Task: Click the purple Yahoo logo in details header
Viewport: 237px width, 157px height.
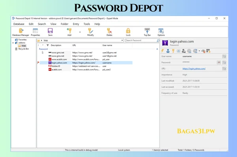Action: pos(165,43)
